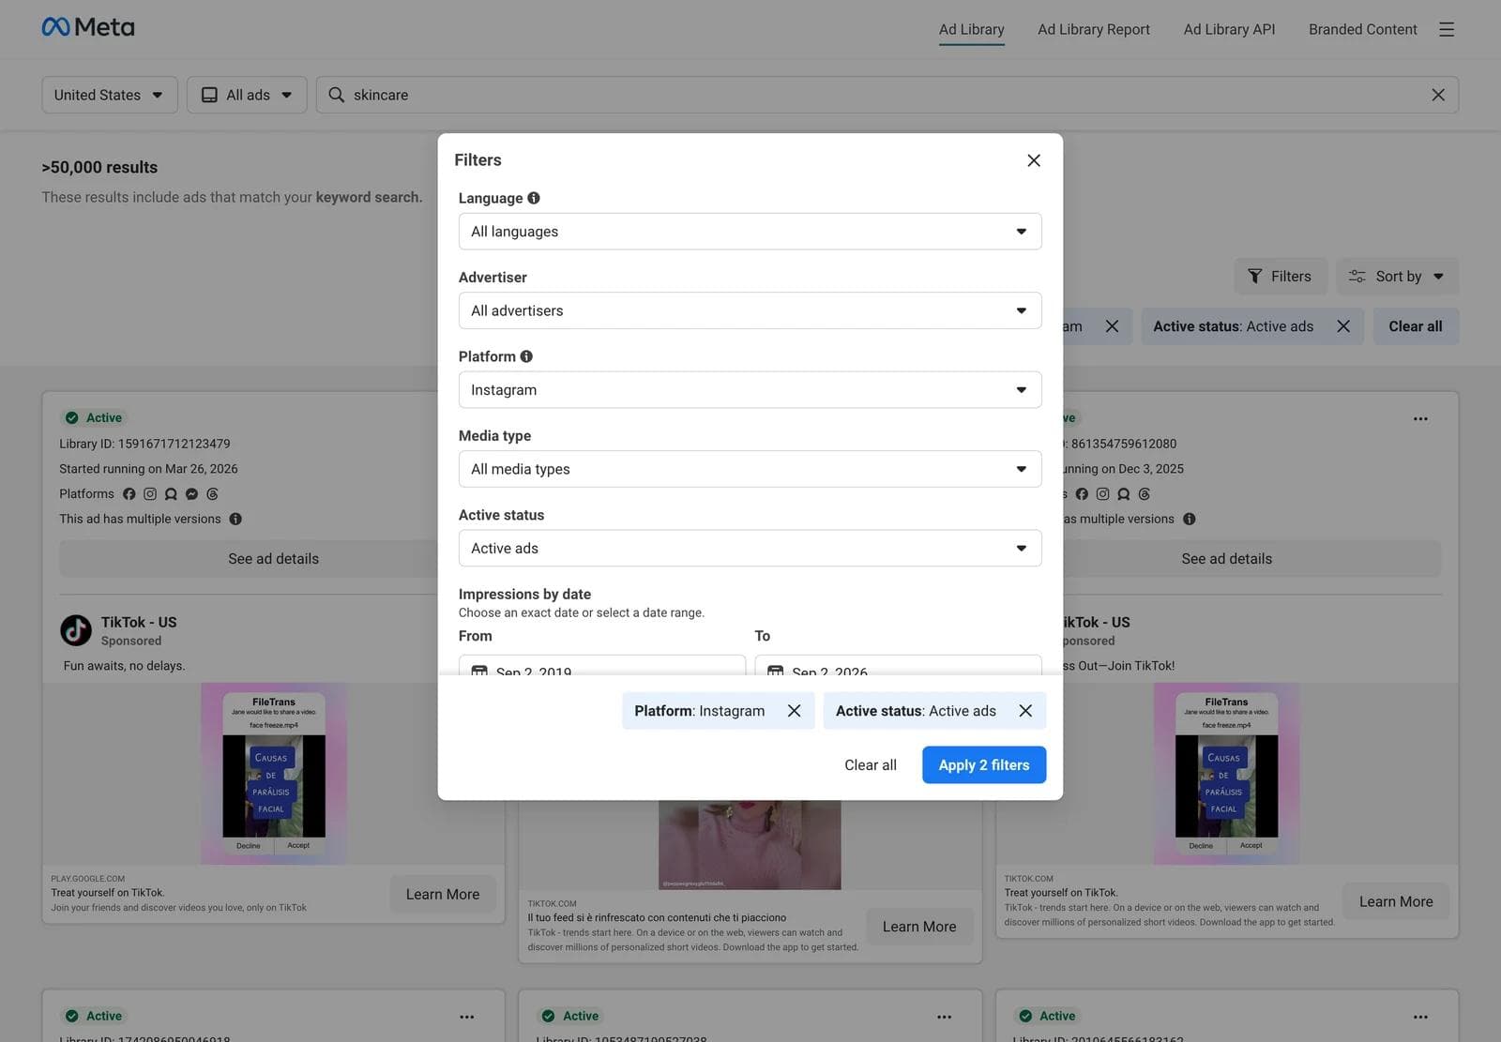Click the text 'Fun awaits, no delays.'
The width and height of the screenshot is (1501, 1042).
pyautogui.click(x=124, y=666)
